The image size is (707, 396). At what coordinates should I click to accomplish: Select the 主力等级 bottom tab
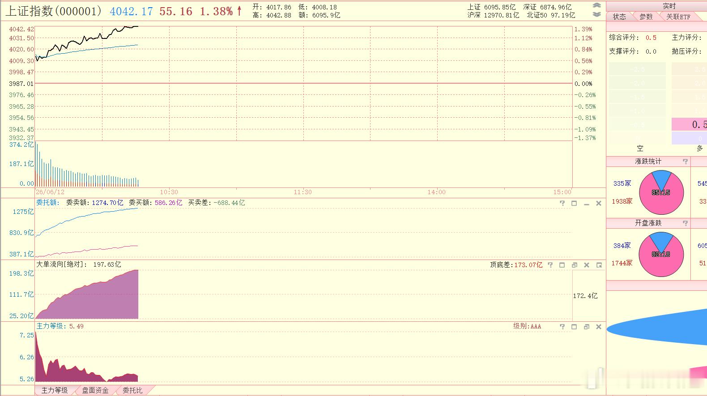pos(55,390)
